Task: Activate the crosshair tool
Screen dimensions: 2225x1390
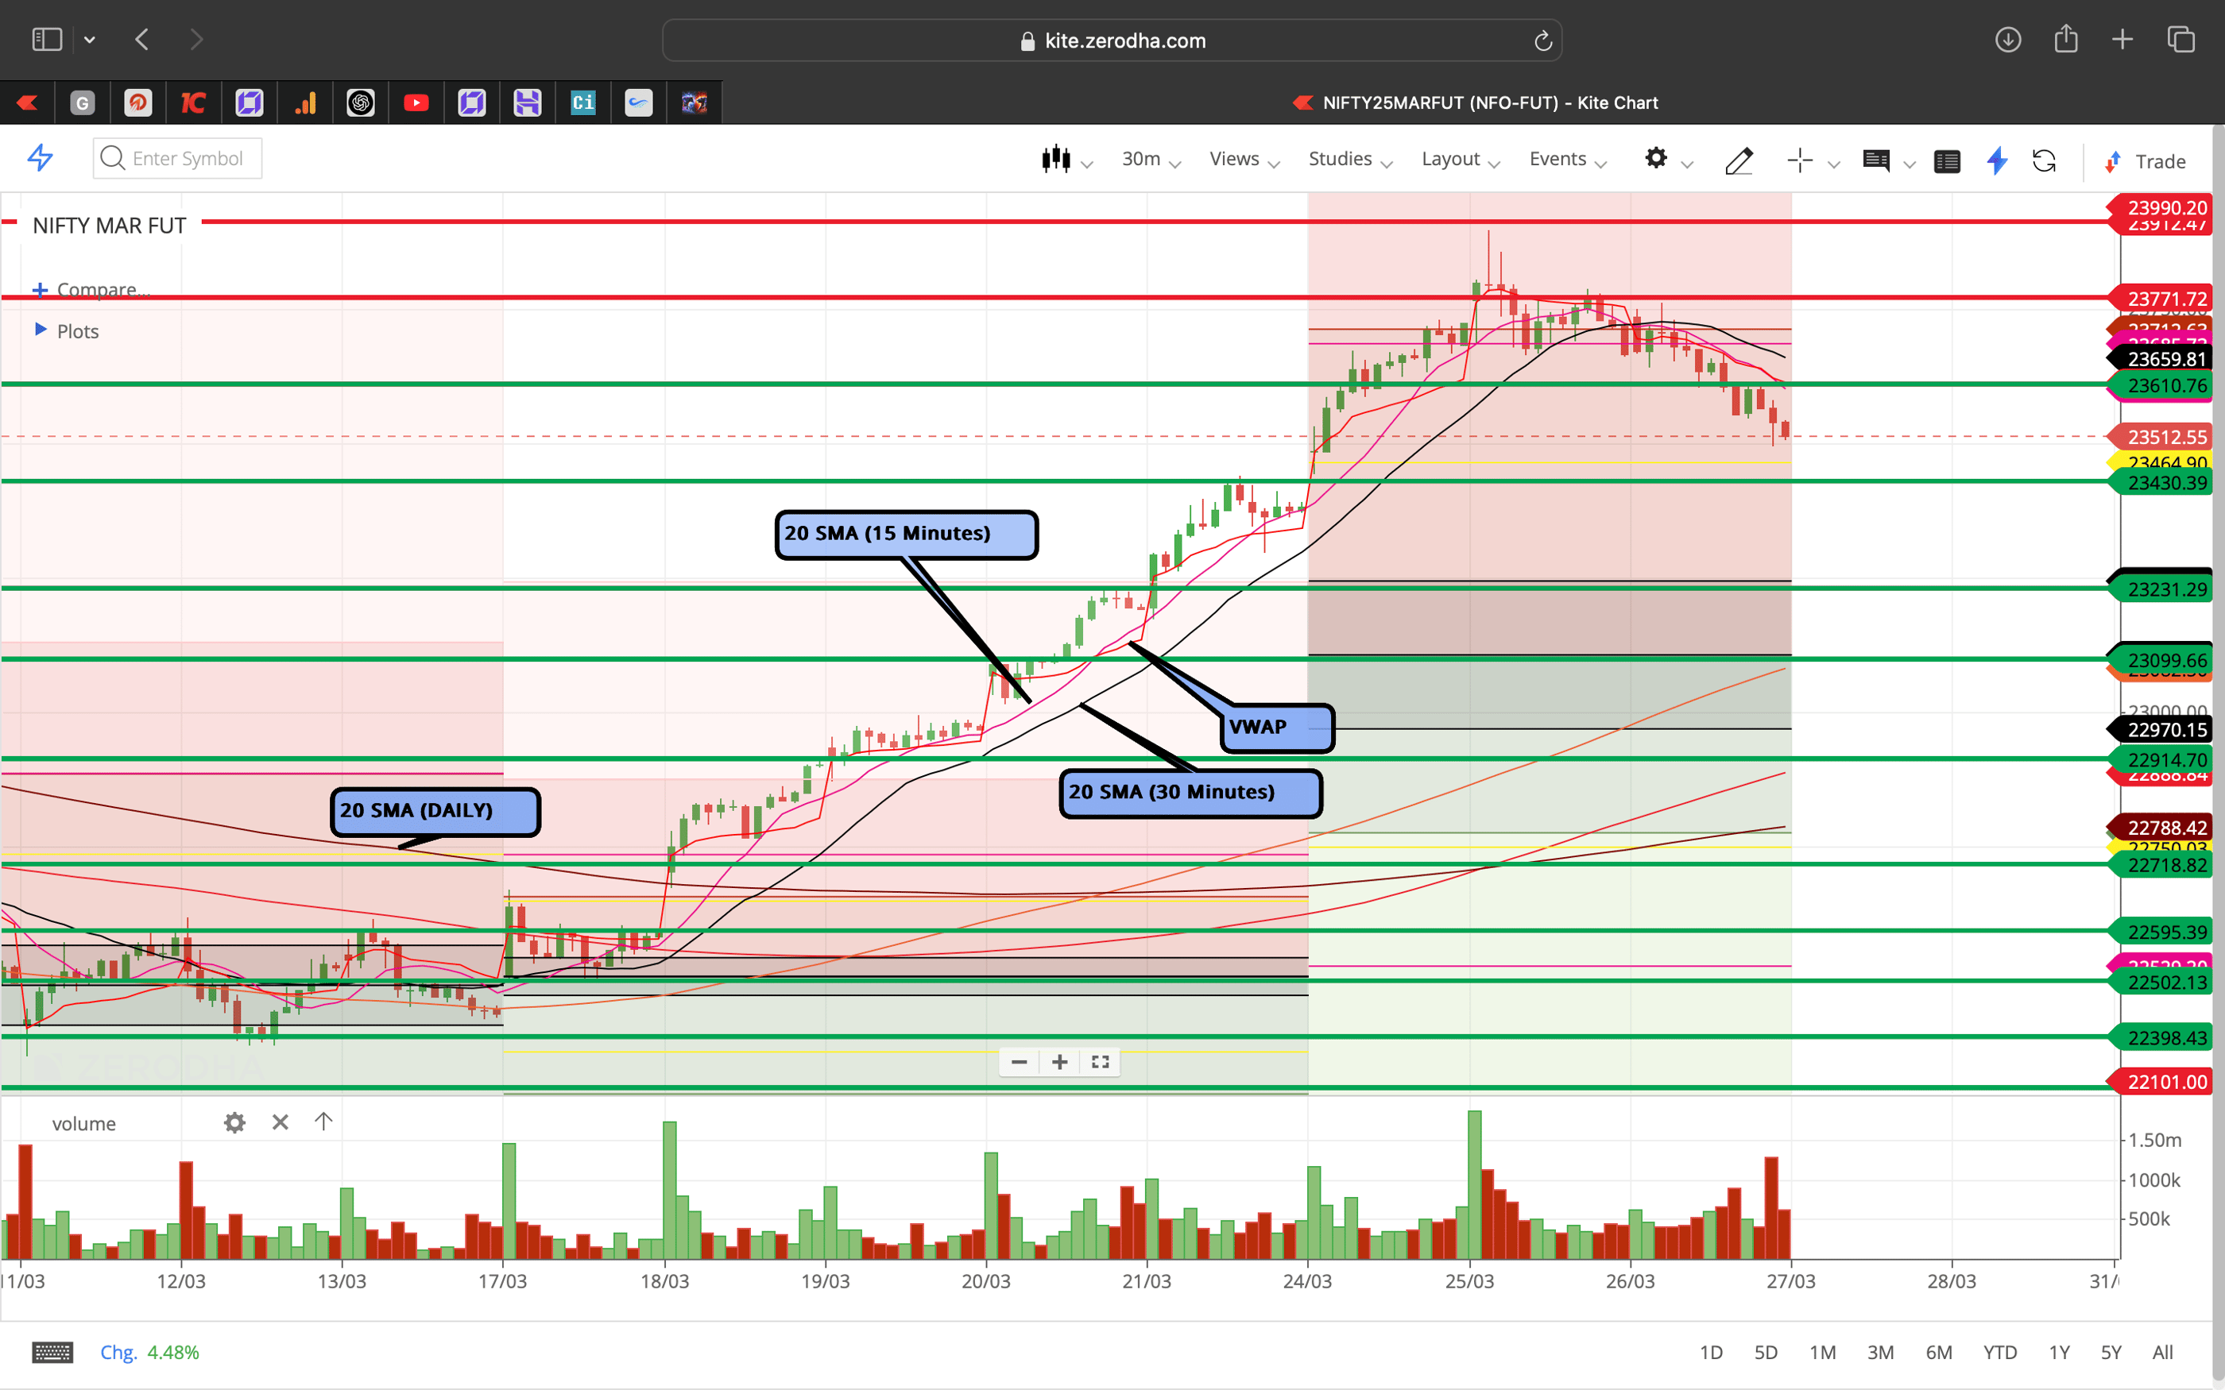Action: click(x=1800, y=160)
